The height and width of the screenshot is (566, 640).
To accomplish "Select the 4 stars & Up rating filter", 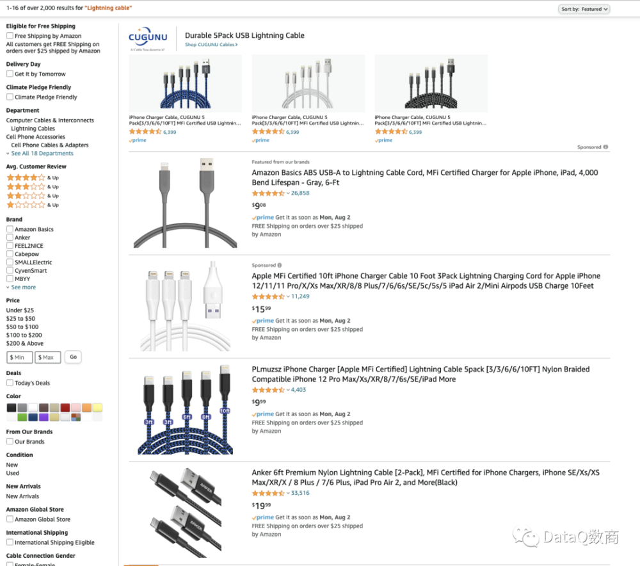I will pos(33,177).
